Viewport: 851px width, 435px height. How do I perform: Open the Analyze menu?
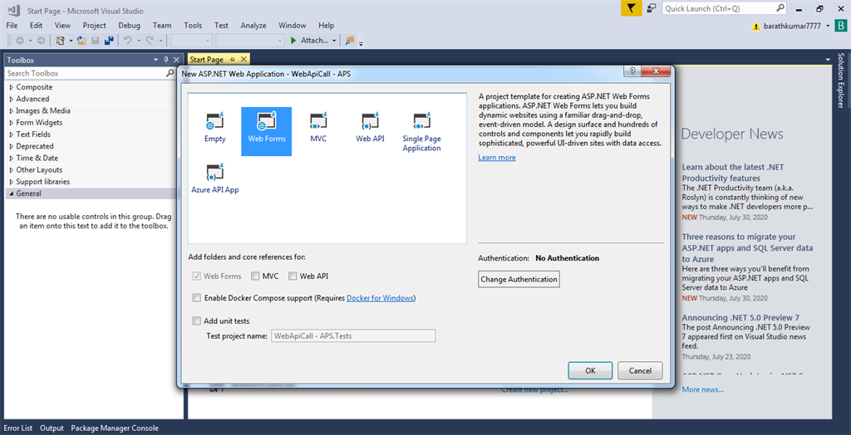[x=253, y=26]
